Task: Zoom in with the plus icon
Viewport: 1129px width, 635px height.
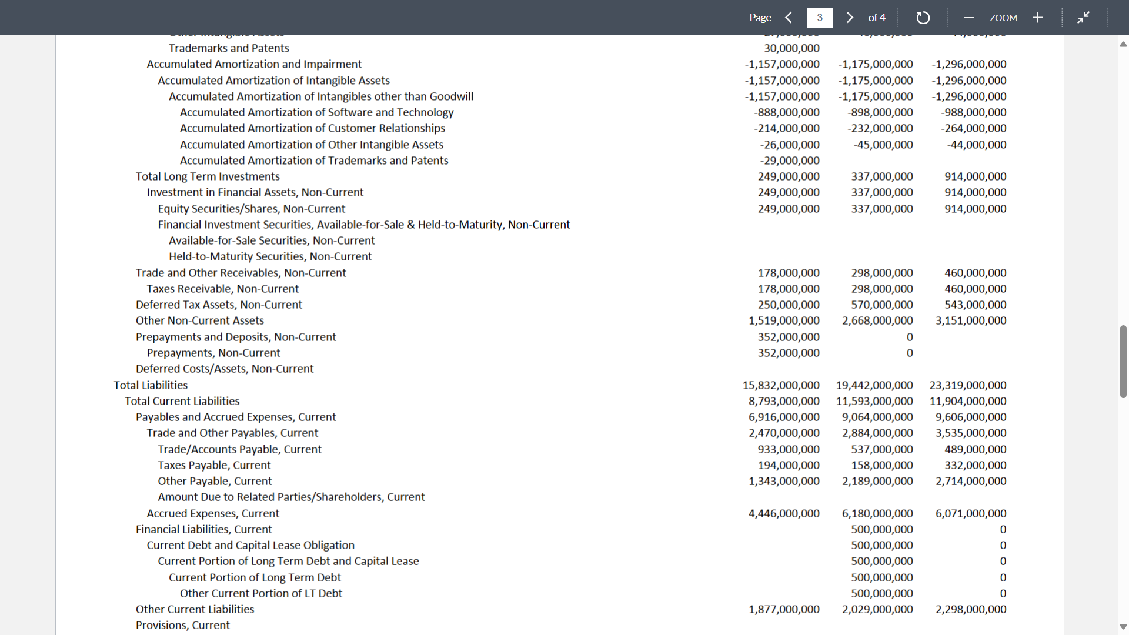Action: click(1038, 18)
